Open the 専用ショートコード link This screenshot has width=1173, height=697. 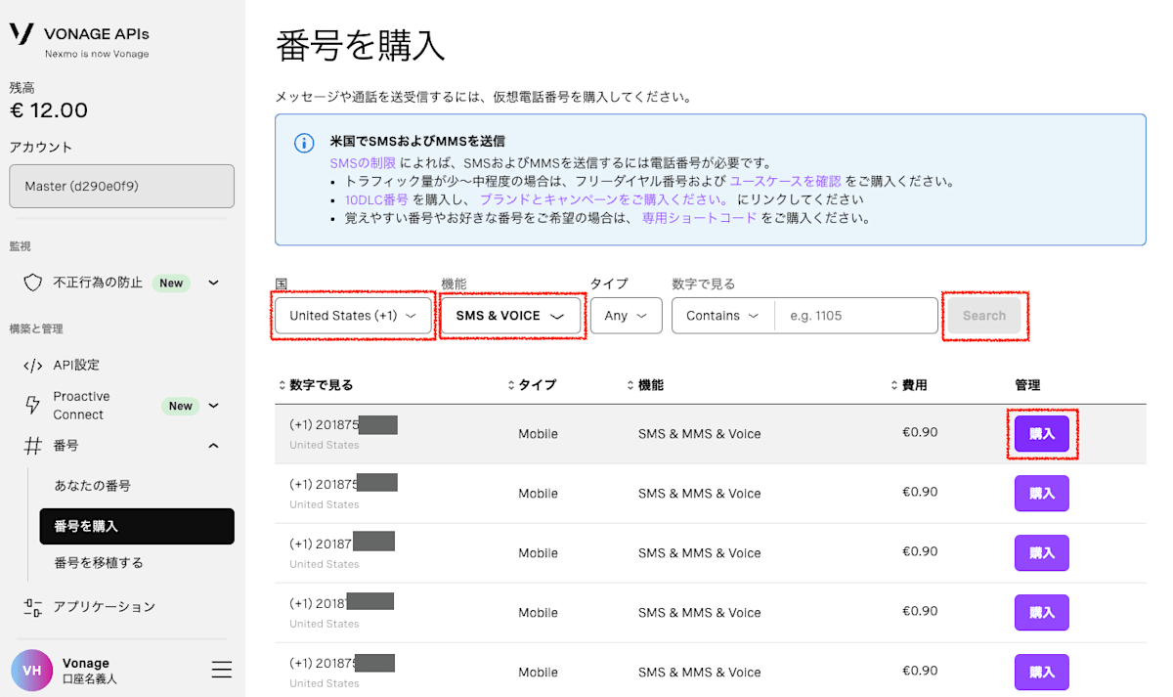(x=699, y=218)
